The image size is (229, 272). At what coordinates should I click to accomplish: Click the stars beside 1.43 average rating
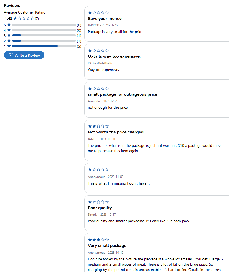pyautogui.click(x=24, y=18)
